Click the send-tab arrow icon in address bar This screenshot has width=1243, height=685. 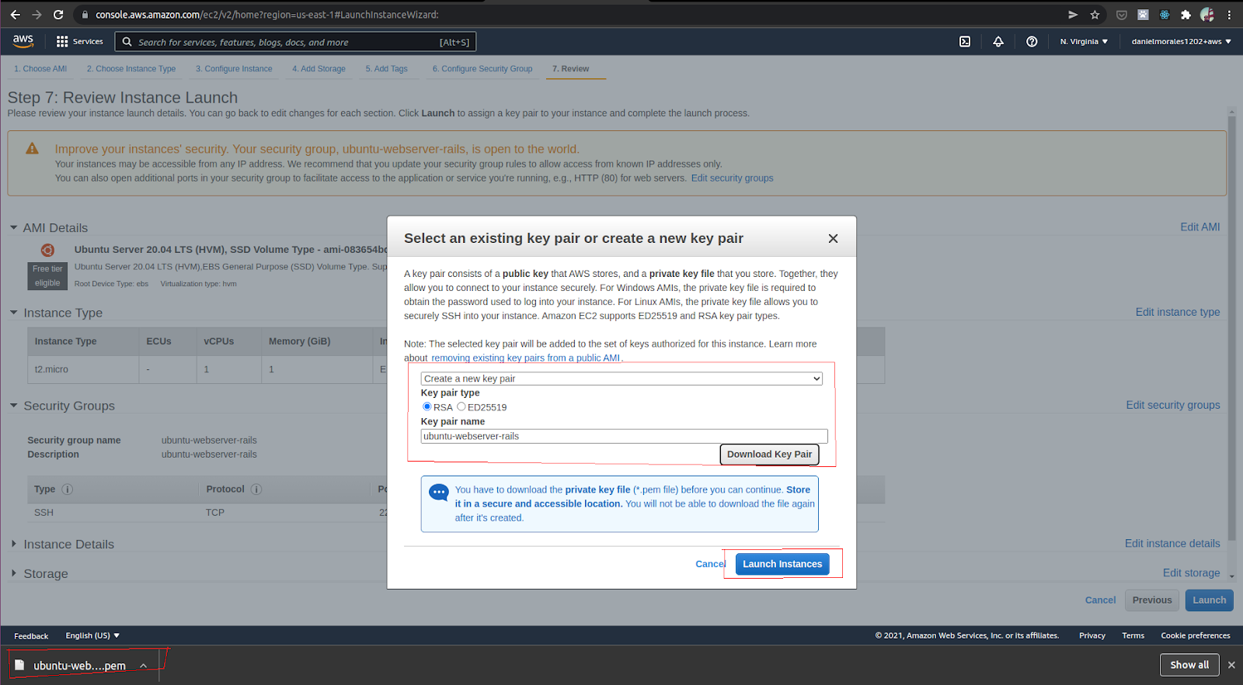[1073, 15]
